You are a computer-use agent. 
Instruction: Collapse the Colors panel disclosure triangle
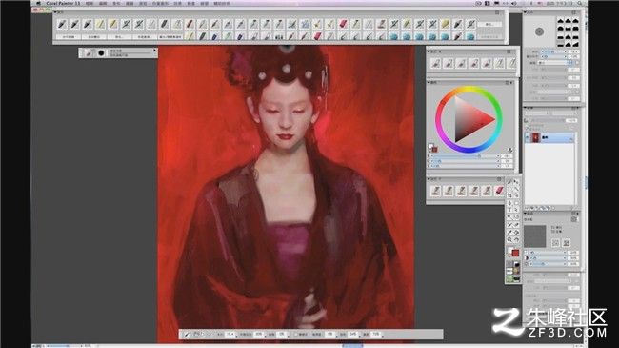pyautogui.click(x=429, y=83)
